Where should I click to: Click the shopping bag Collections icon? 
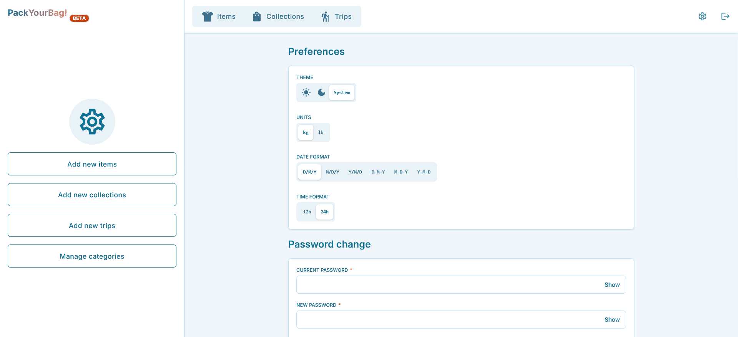pos(257,17)
